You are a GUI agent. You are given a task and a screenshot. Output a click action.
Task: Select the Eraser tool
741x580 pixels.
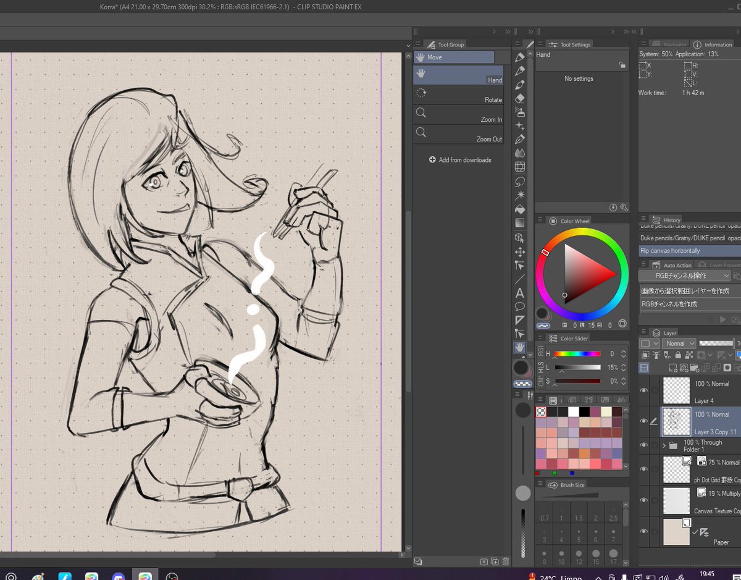[x=520, y=98]
